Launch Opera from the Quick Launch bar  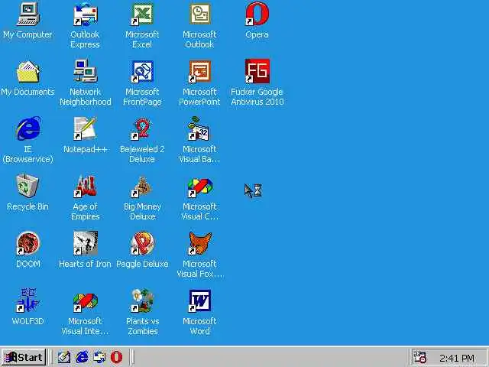coord(116,357)
